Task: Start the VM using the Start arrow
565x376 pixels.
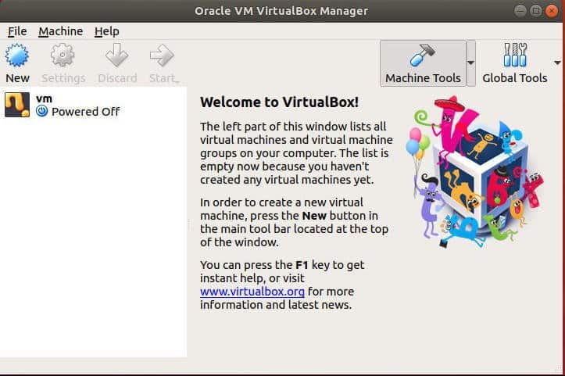Action: 162,56
